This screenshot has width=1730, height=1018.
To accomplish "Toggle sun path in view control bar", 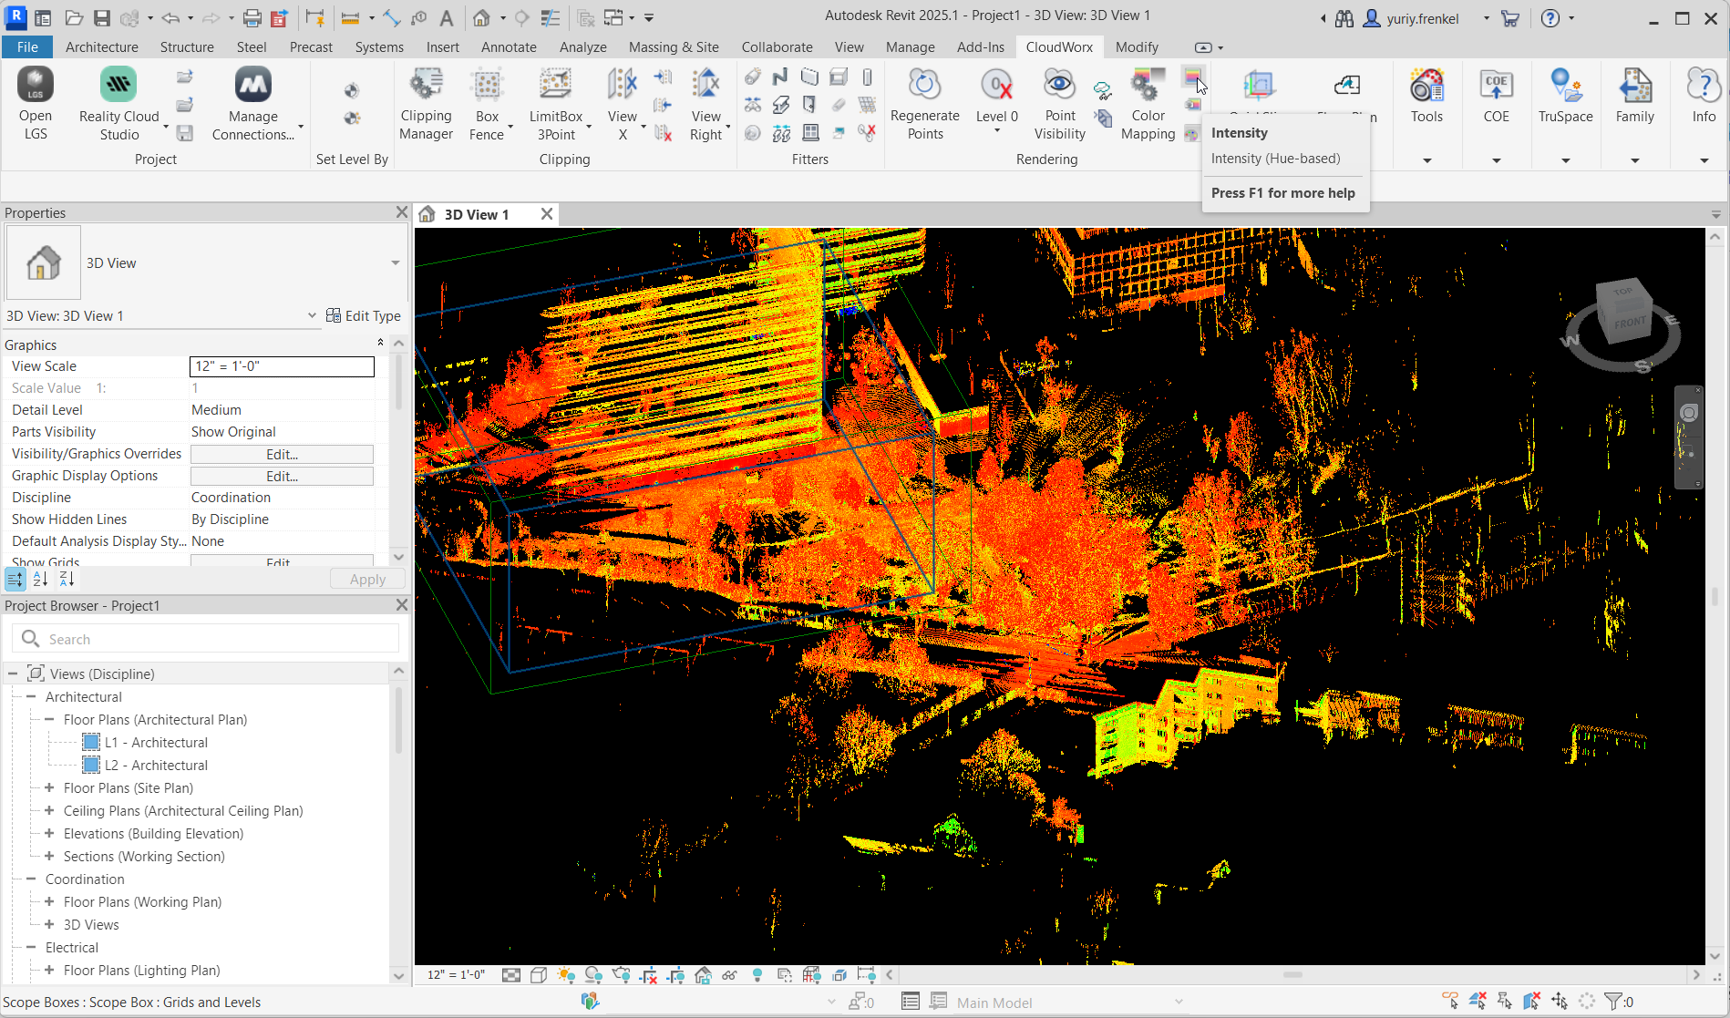I will tap(566, 975).
